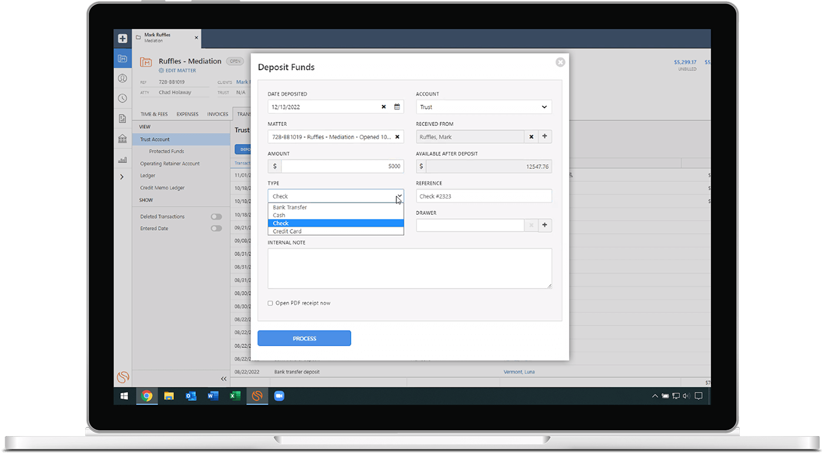Add a new Received From contact
The height and width of the screenshot is (455, 824).
pyautogui.click(x=545, y=137)
